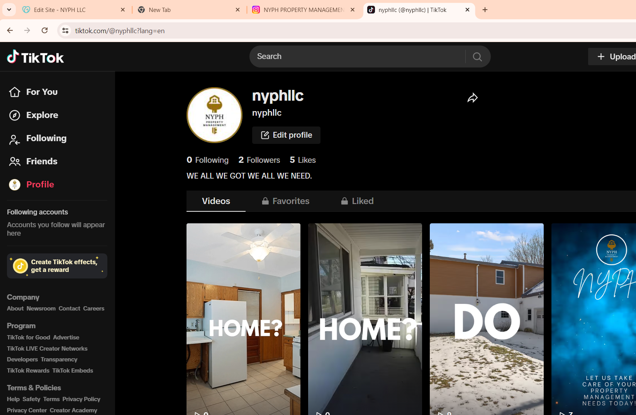Open the blue NYPH promo video thumbnail

[x=594, y=319]
